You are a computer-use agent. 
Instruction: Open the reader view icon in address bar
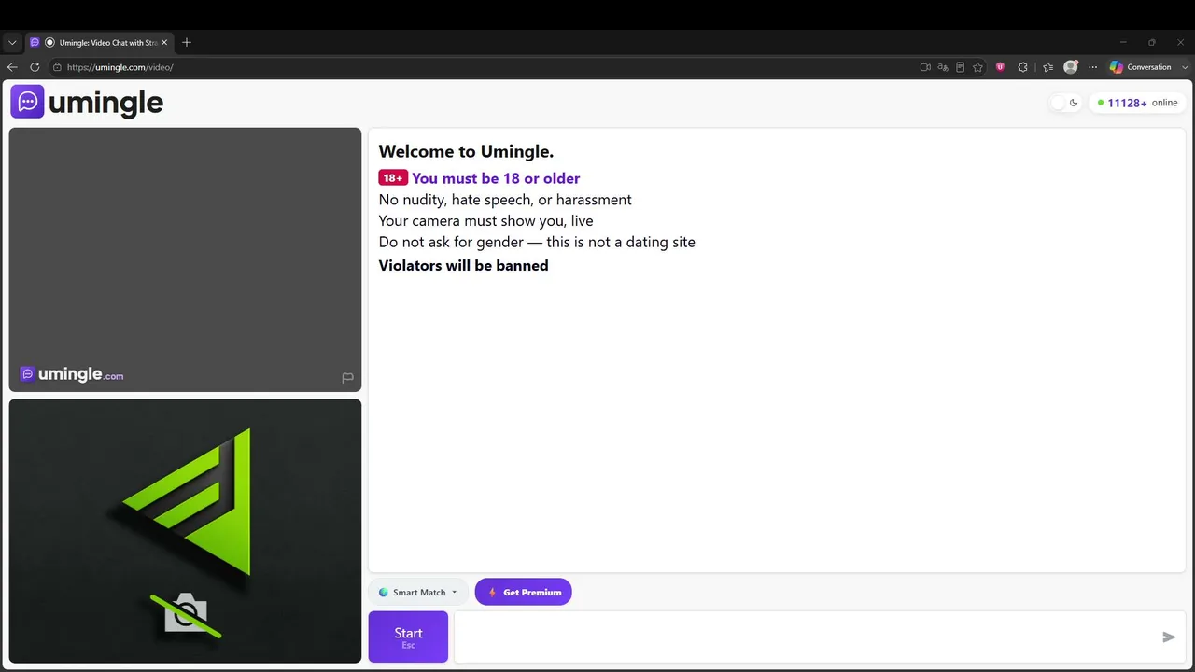960,67
